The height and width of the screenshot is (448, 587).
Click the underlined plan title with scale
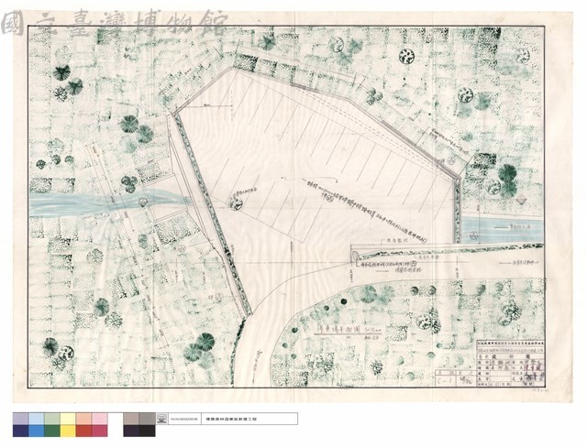[x=349, y=331]
